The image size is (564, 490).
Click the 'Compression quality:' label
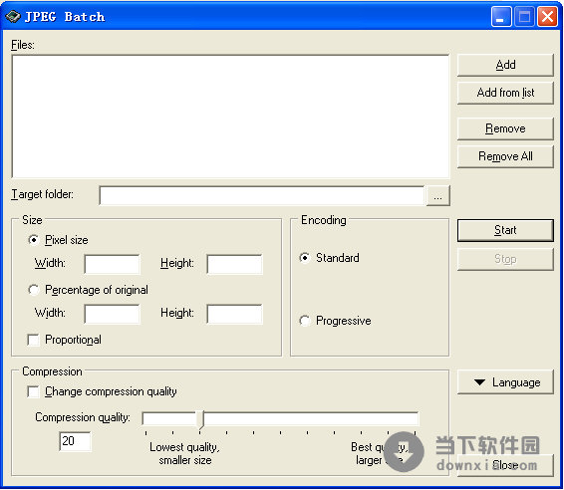[x=83, y=417]
